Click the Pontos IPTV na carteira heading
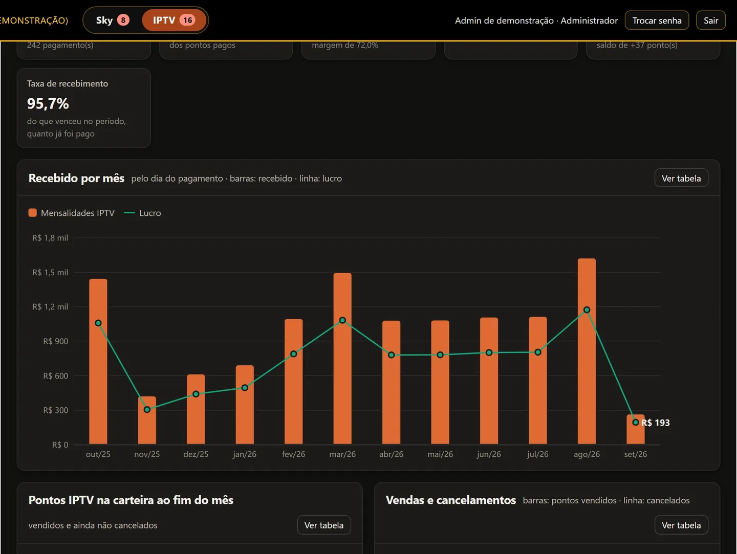The image size is (737, 554). click(131, 500)
